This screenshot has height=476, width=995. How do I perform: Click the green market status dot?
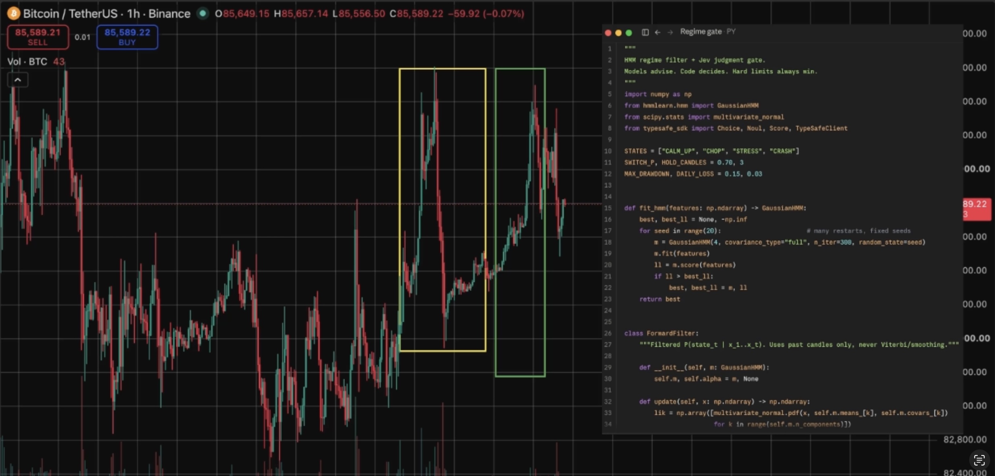click(203, 14)
